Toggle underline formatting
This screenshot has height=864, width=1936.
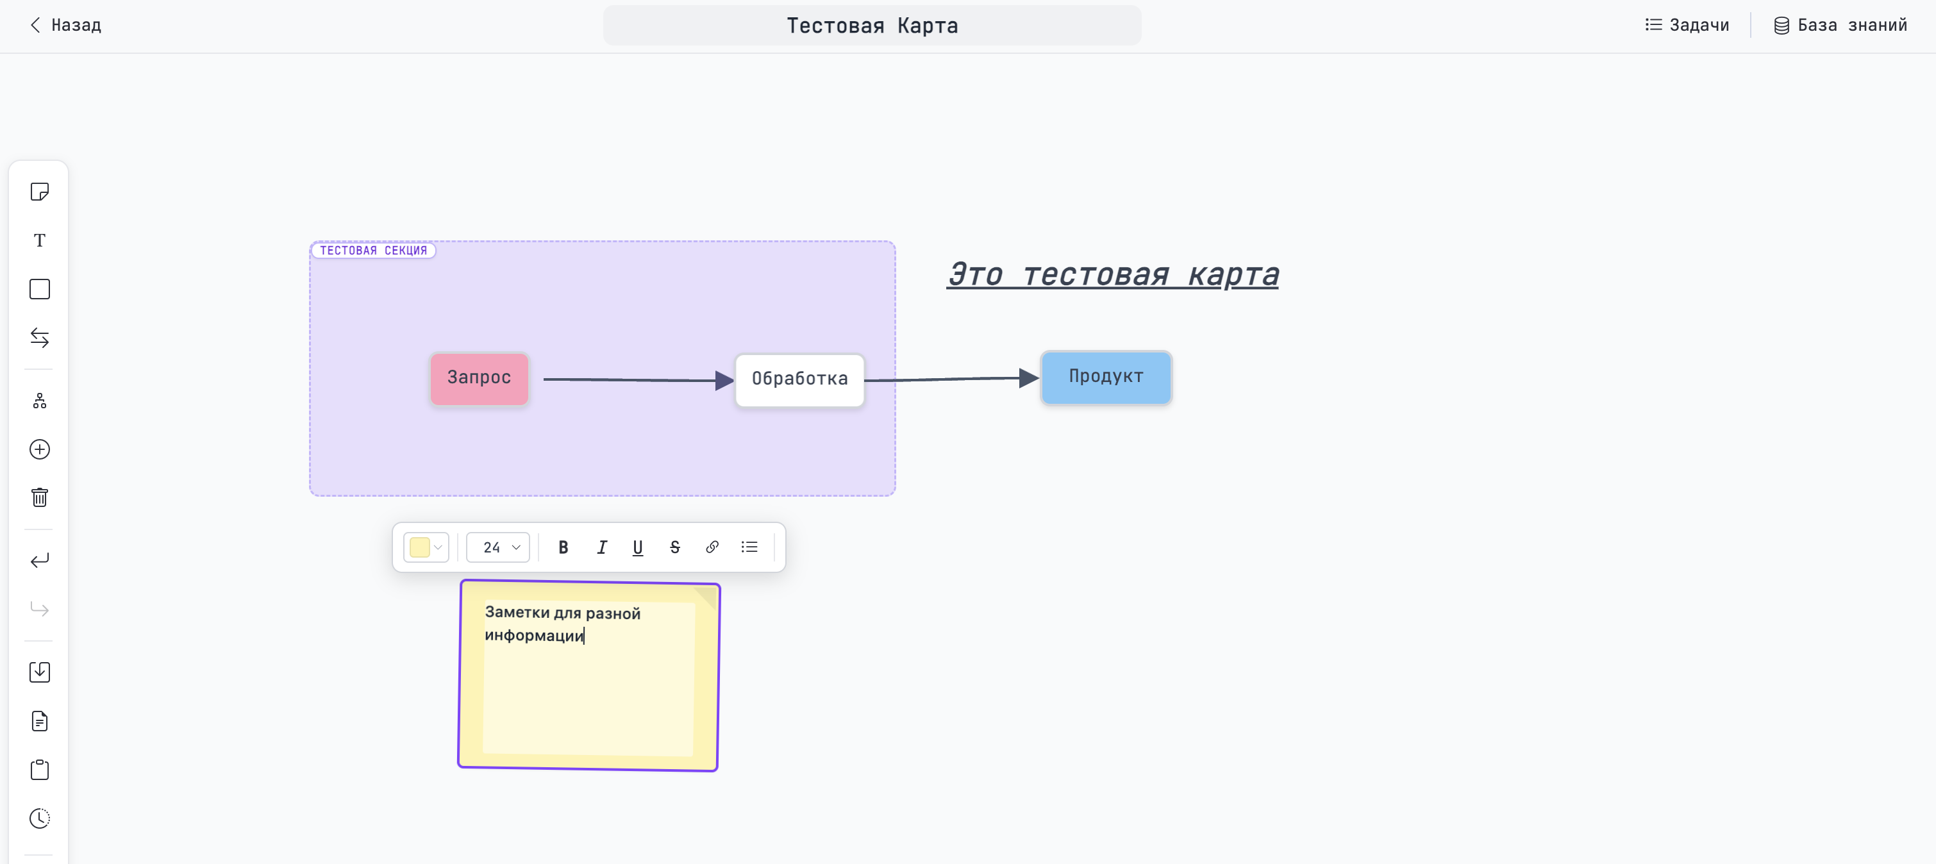click(x=637, y=548)
